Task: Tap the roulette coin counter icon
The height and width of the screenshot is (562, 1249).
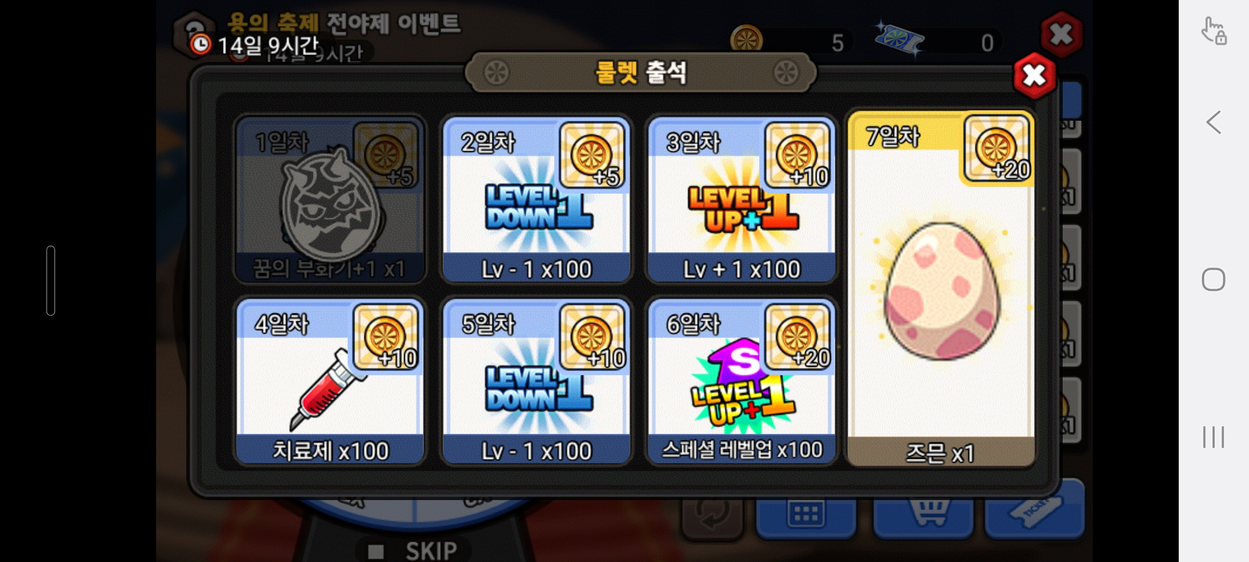Action: (746, 39)
